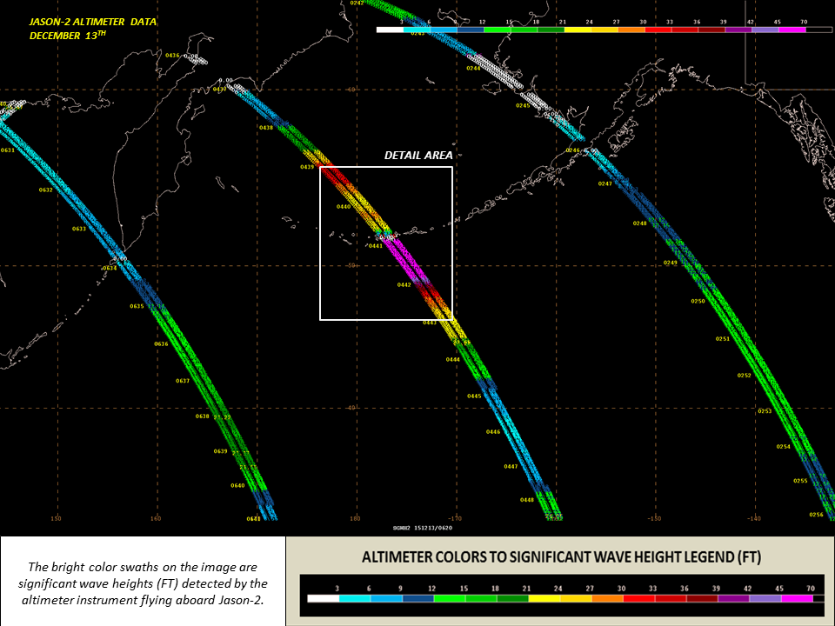Image resolution: width=835 pixels, height=626 pixels.
Task: Click the "0446" track time label
Action: tap(493, 432)
